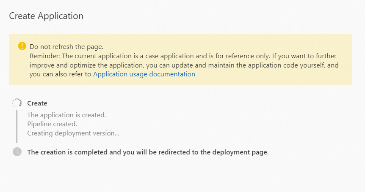
Task: Select the Create step label
Action: click(x=37, y=103)
